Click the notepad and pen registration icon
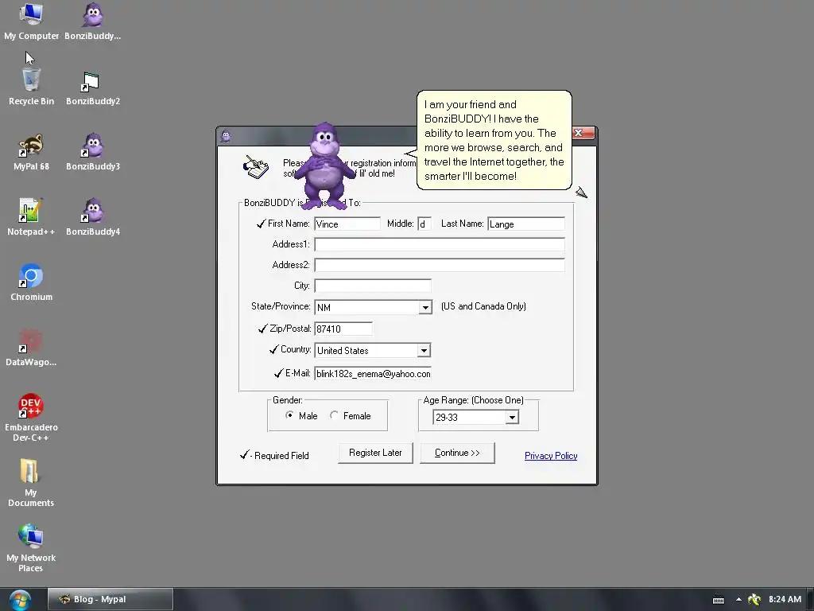Image resolution: width=814 pixels, height=611 pixels. 256,167
